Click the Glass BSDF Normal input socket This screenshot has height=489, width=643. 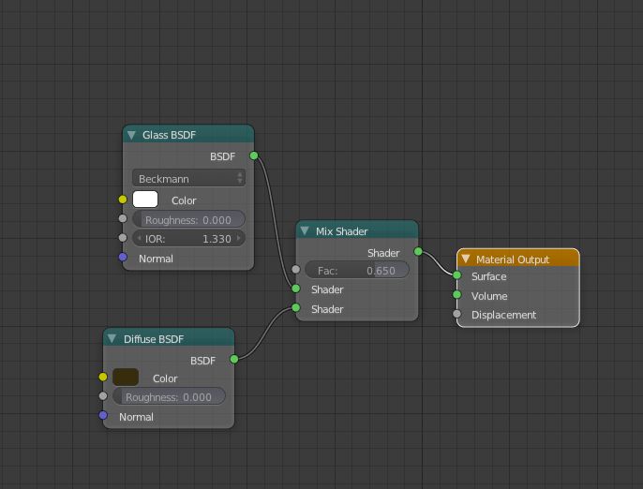[123, 257]
